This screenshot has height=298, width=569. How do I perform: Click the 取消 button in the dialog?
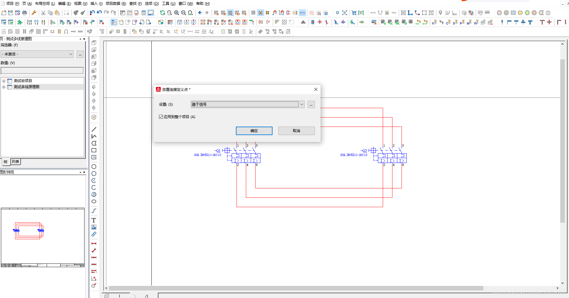pyautogui.click(x=296, y=131)
